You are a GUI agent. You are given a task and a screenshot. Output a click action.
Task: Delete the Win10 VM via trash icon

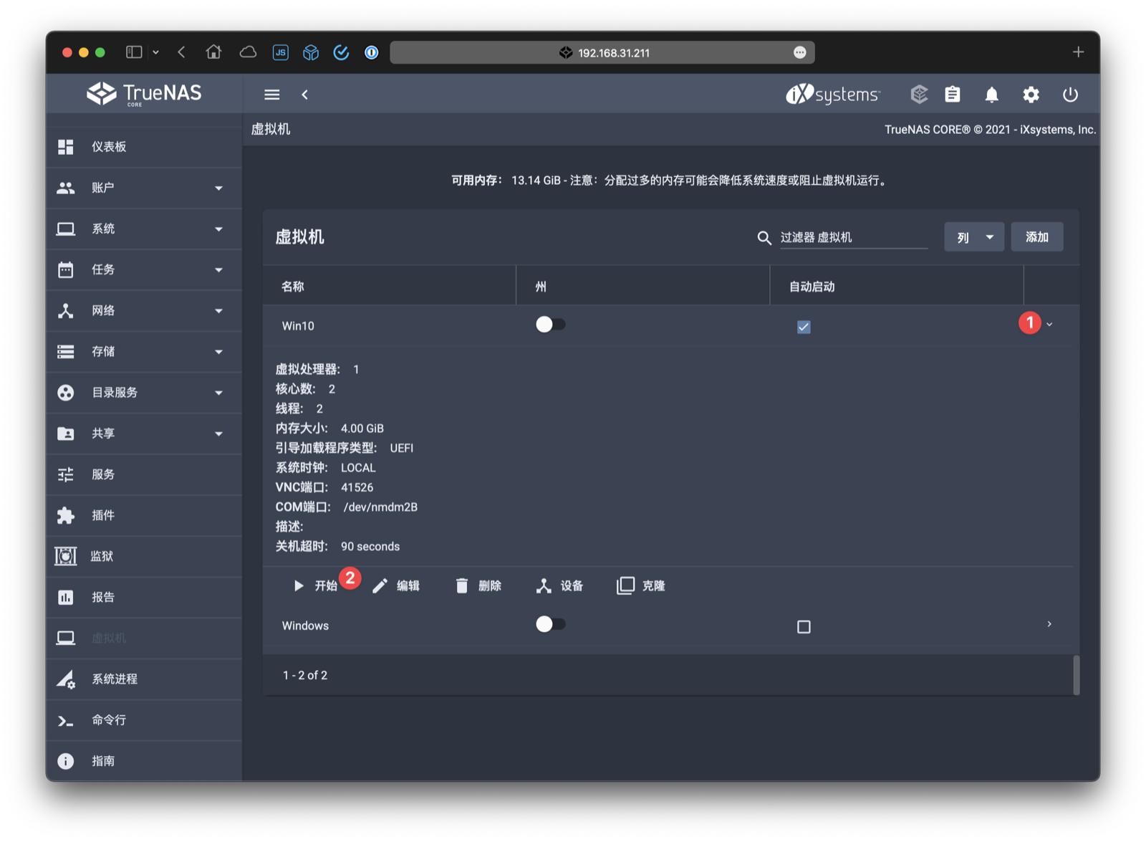tap(478, 585)
